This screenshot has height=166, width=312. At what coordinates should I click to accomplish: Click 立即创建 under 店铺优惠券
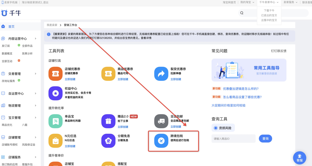pyautogui.click(x=70, y=79)
